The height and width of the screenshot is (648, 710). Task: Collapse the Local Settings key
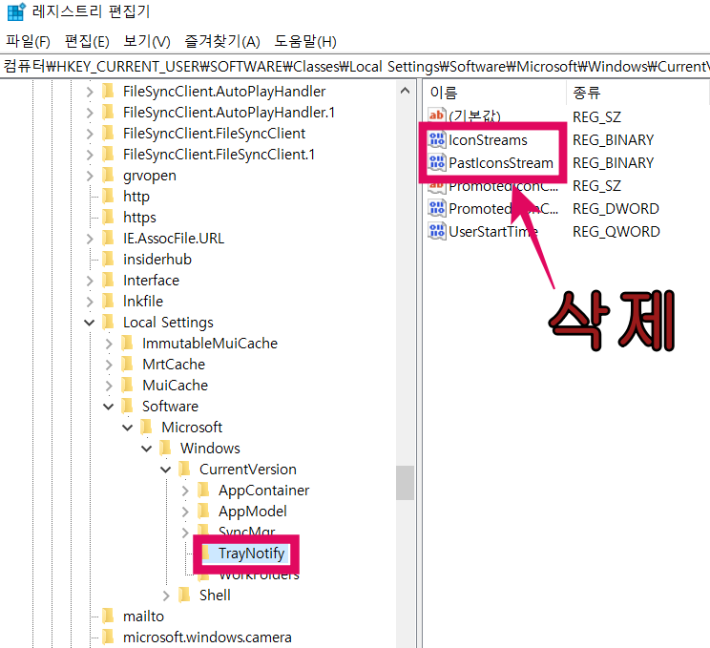90,323
